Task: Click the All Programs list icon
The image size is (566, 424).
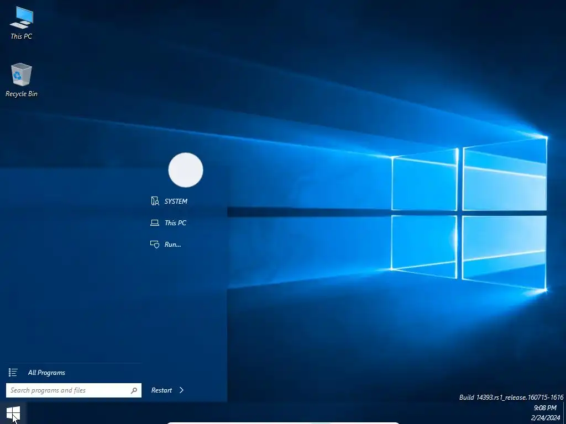Action: pyautogui.click(x=13, y=373)
